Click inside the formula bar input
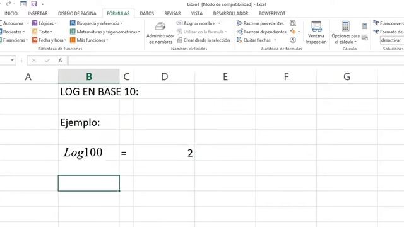The height and width of the screenshot is (227, 404). click(x=236, y=61)
